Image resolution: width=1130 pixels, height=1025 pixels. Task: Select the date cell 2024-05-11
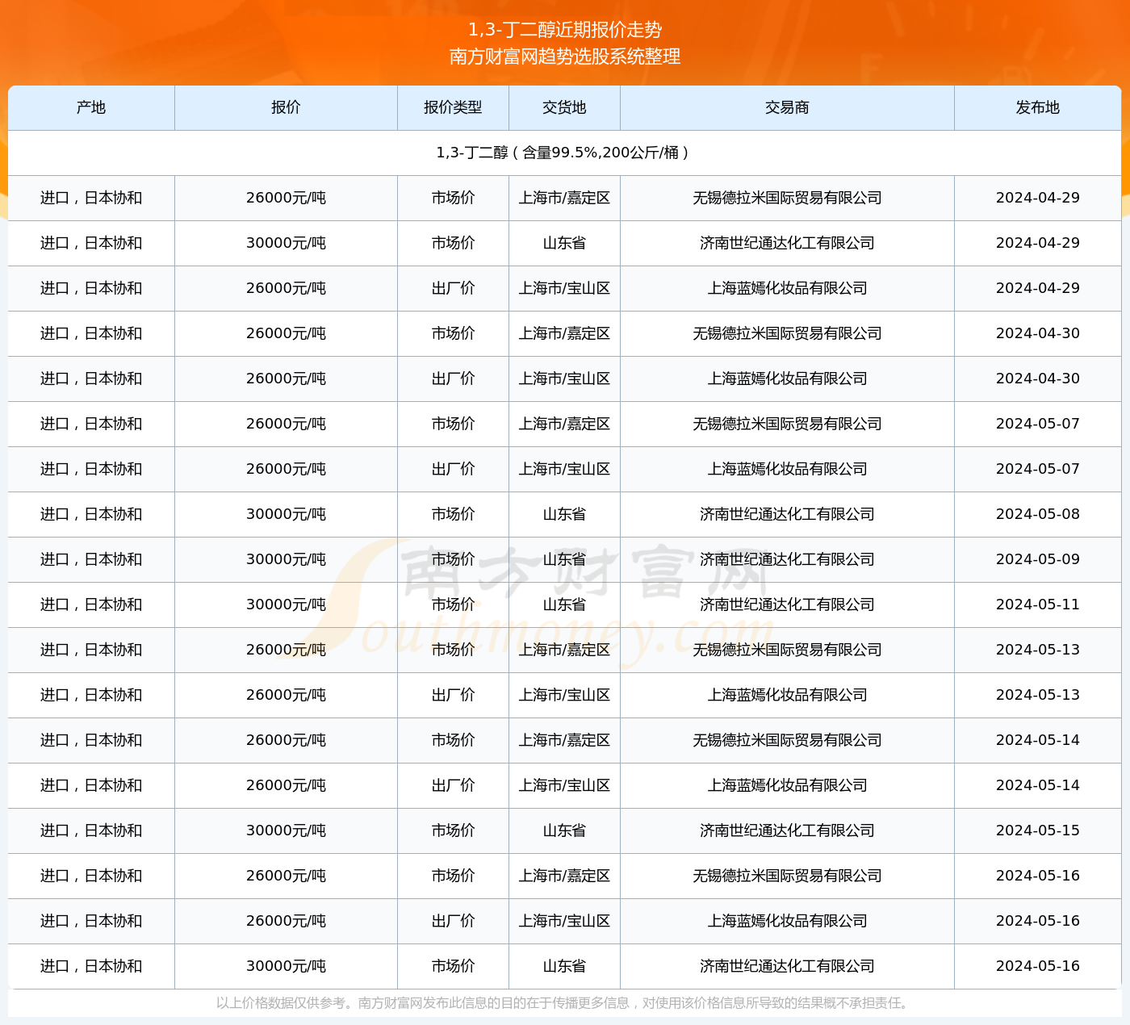click(1038, 605)
